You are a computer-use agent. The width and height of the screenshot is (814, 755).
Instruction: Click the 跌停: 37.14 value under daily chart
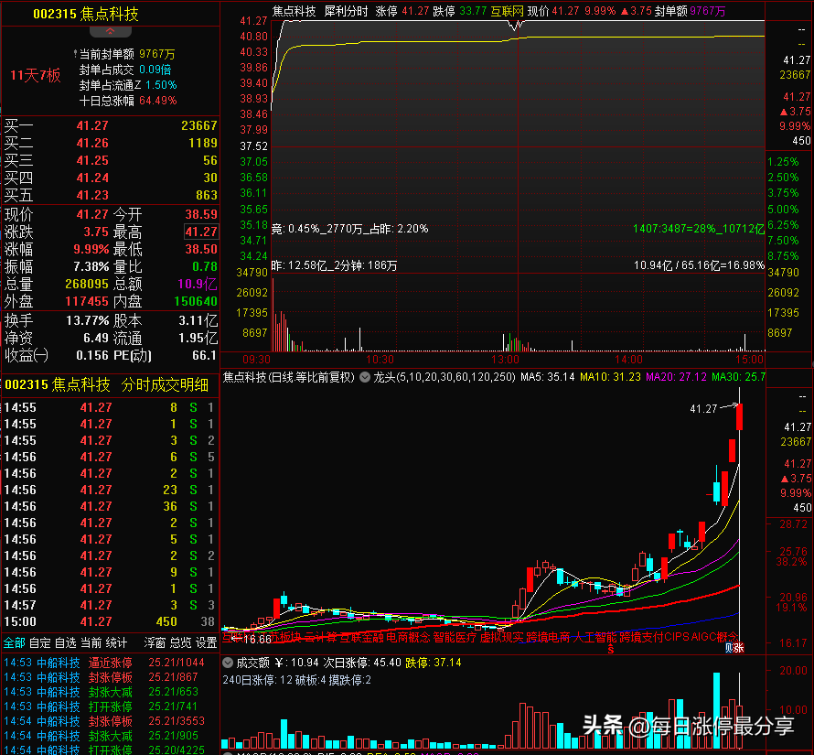coord(434,663)
